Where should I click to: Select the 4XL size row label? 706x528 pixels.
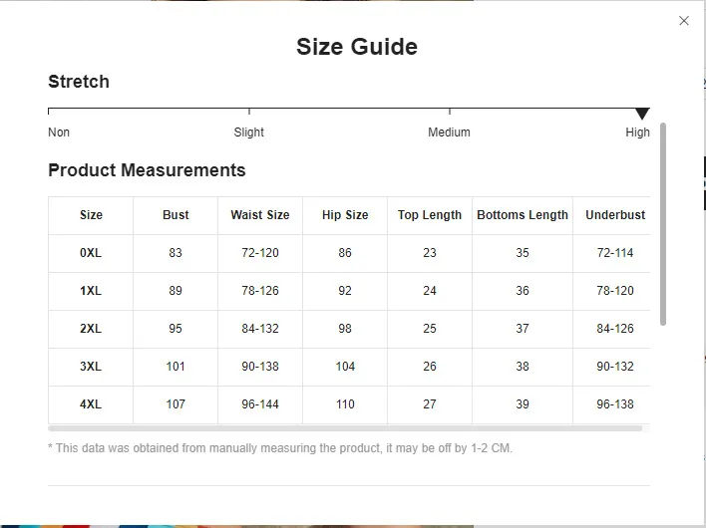coord(91,404)
